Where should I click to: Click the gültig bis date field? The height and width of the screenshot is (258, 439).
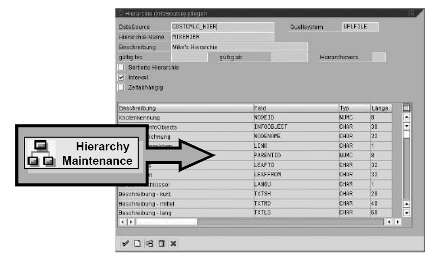189,57
